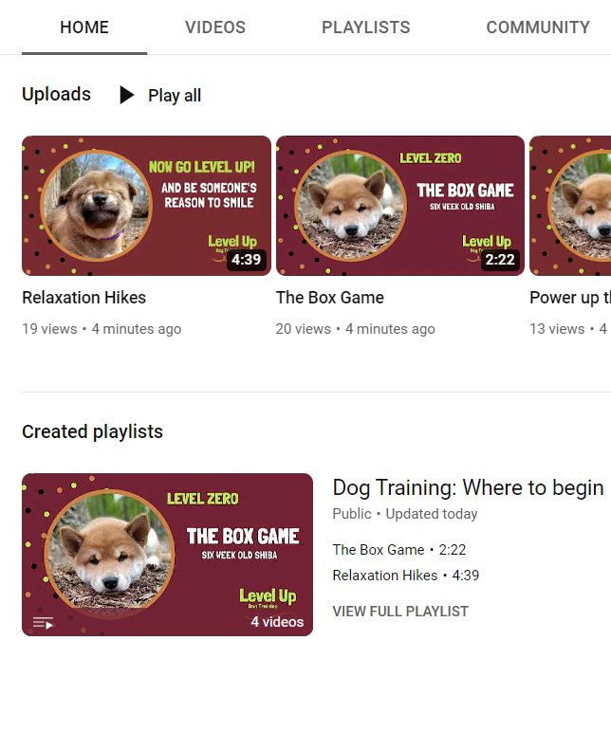Click the 4:39 duration badge on Relaxation Hikes
This screenshot has height=732, width=611.
pyautogui.click(x=246, y=259)
